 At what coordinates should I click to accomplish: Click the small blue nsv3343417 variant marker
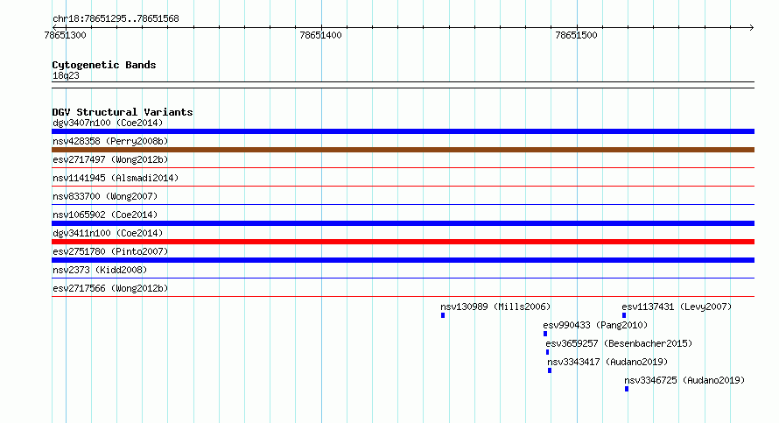click(x=550, y=370)
